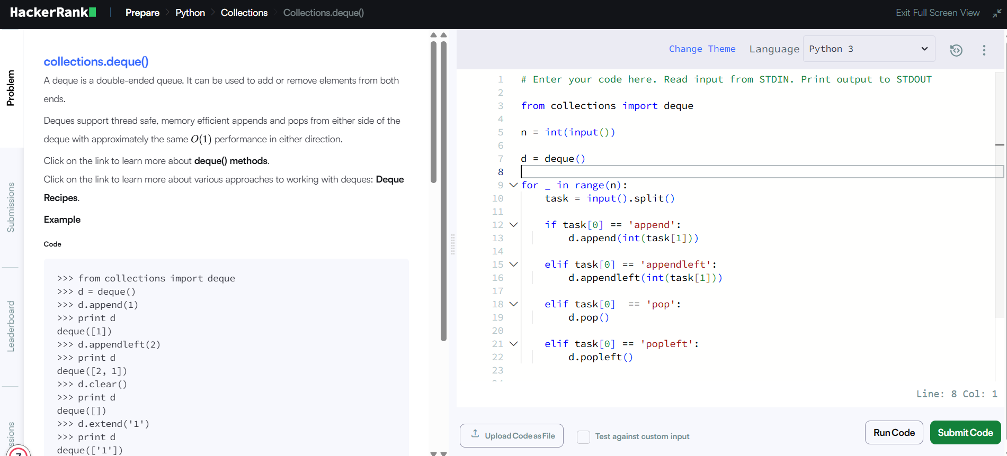Go to Collections in the breadcrumb

(244, 13)
